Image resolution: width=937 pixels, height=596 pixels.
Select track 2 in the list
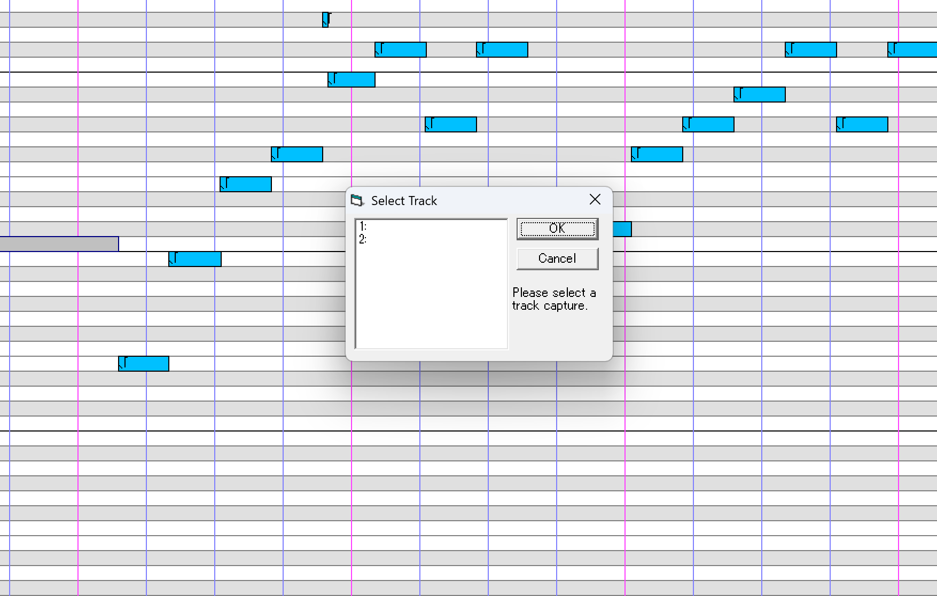click(363, 239)
